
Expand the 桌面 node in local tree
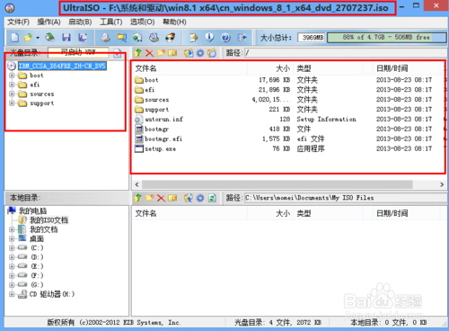click(x=12, y=239)
